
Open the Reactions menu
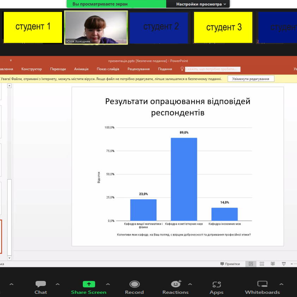click(176, 287)
